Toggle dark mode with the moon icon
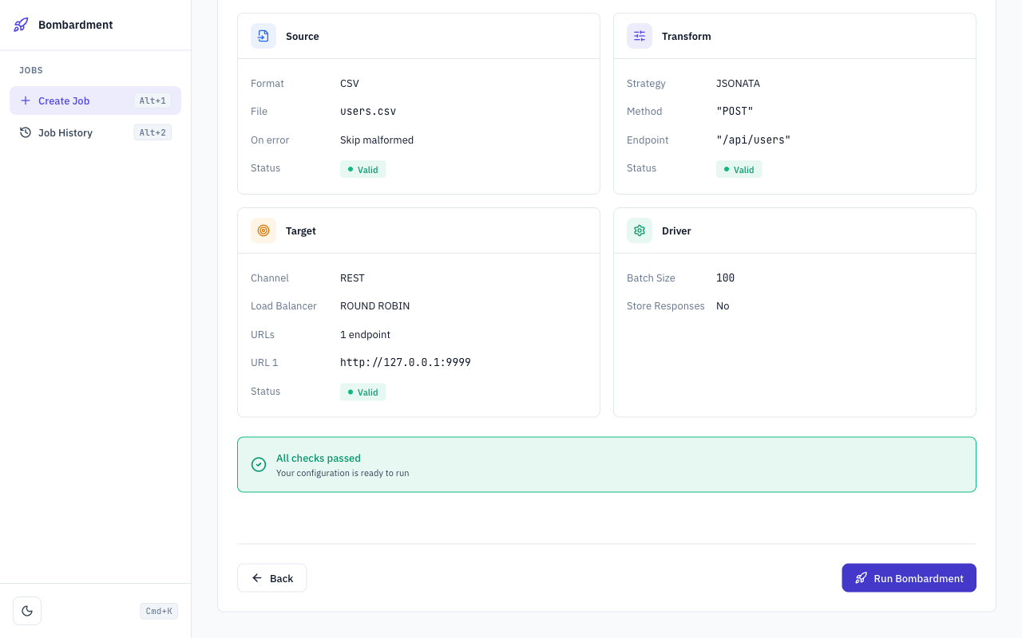1022x638 pixels. (26, 610)
